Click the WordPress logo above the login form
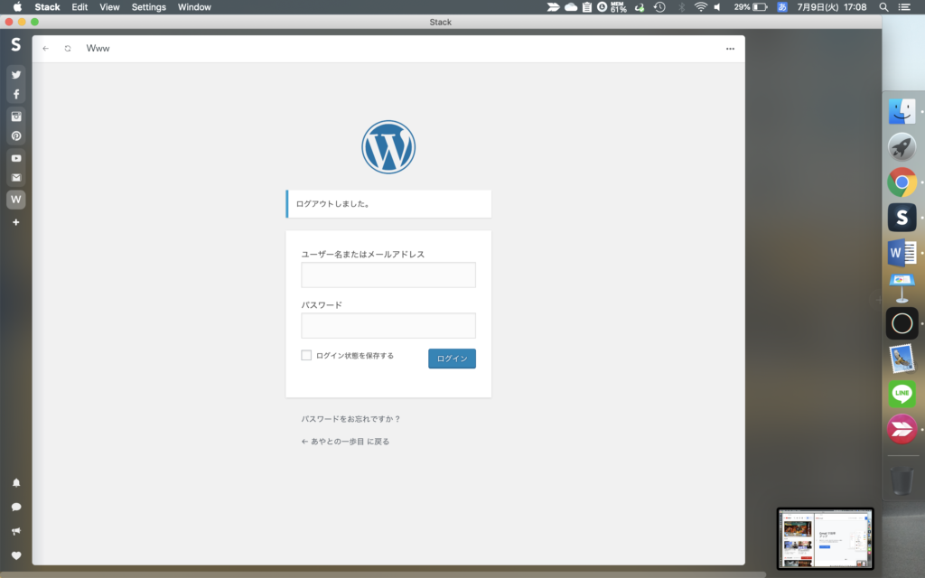Image resolution: width=925 pixels, height=578 pixels. click(x=388, y=147)
